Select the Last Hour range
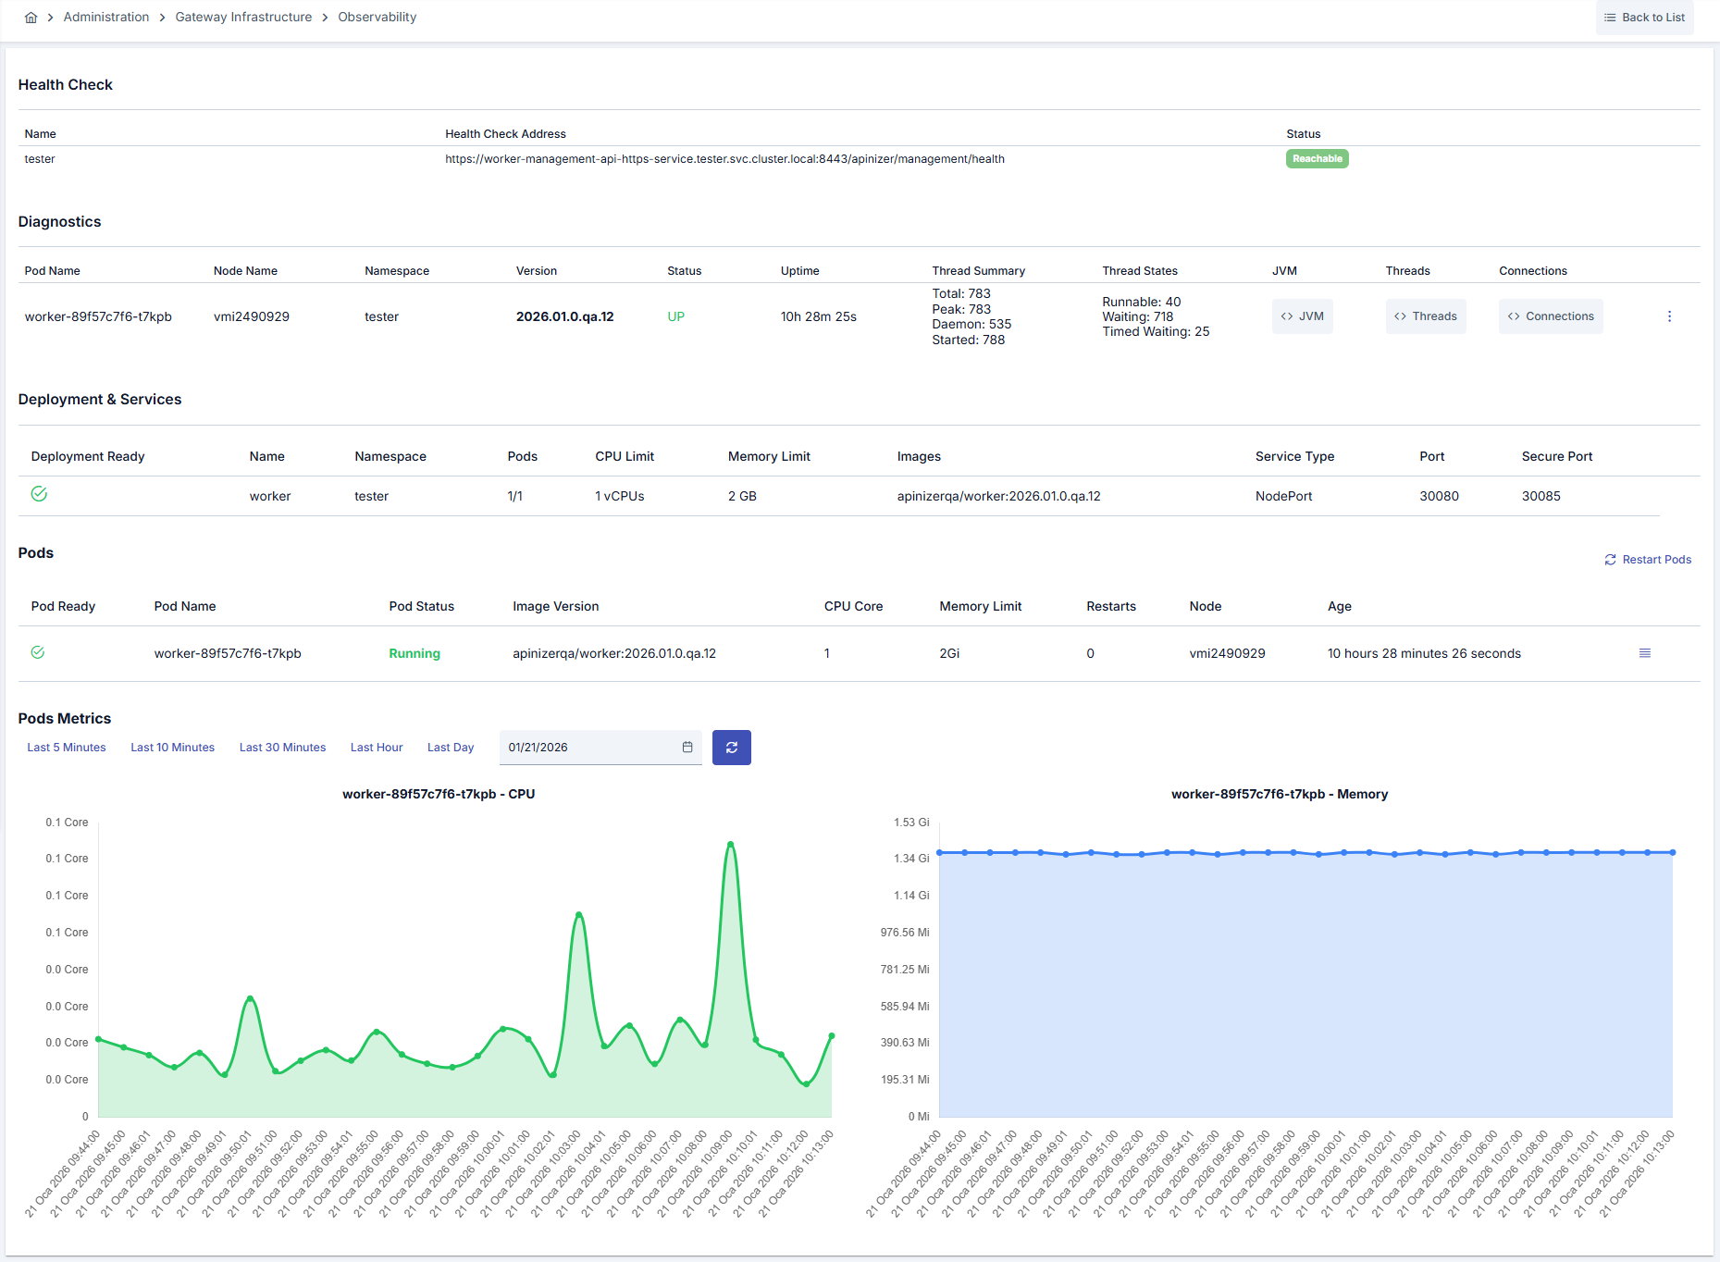Screen dimensions: 1720x1262 point(377,748)
